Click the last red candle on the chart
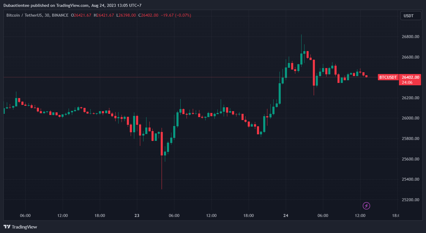Image resolution: width=426 pixels, height=233 pixels. (x=366, y=76)
